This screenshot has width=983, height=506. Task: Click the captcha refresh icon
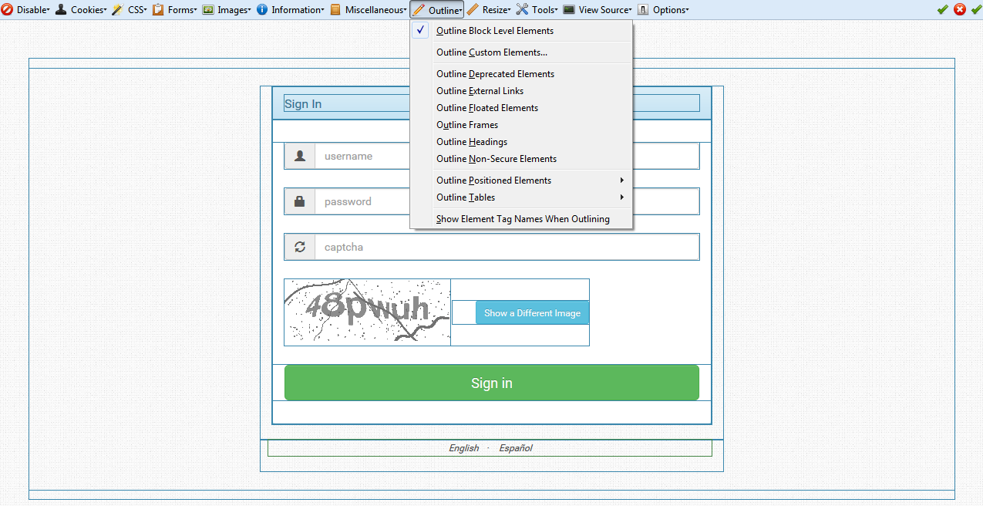pyautogui.click(x=300, y=247)
